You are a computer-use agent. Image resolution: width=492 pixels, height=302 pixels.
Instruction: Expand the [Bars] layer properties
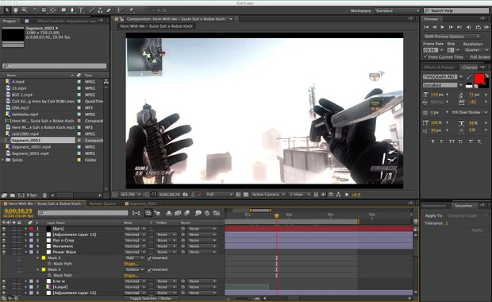[x=26, y=229]
